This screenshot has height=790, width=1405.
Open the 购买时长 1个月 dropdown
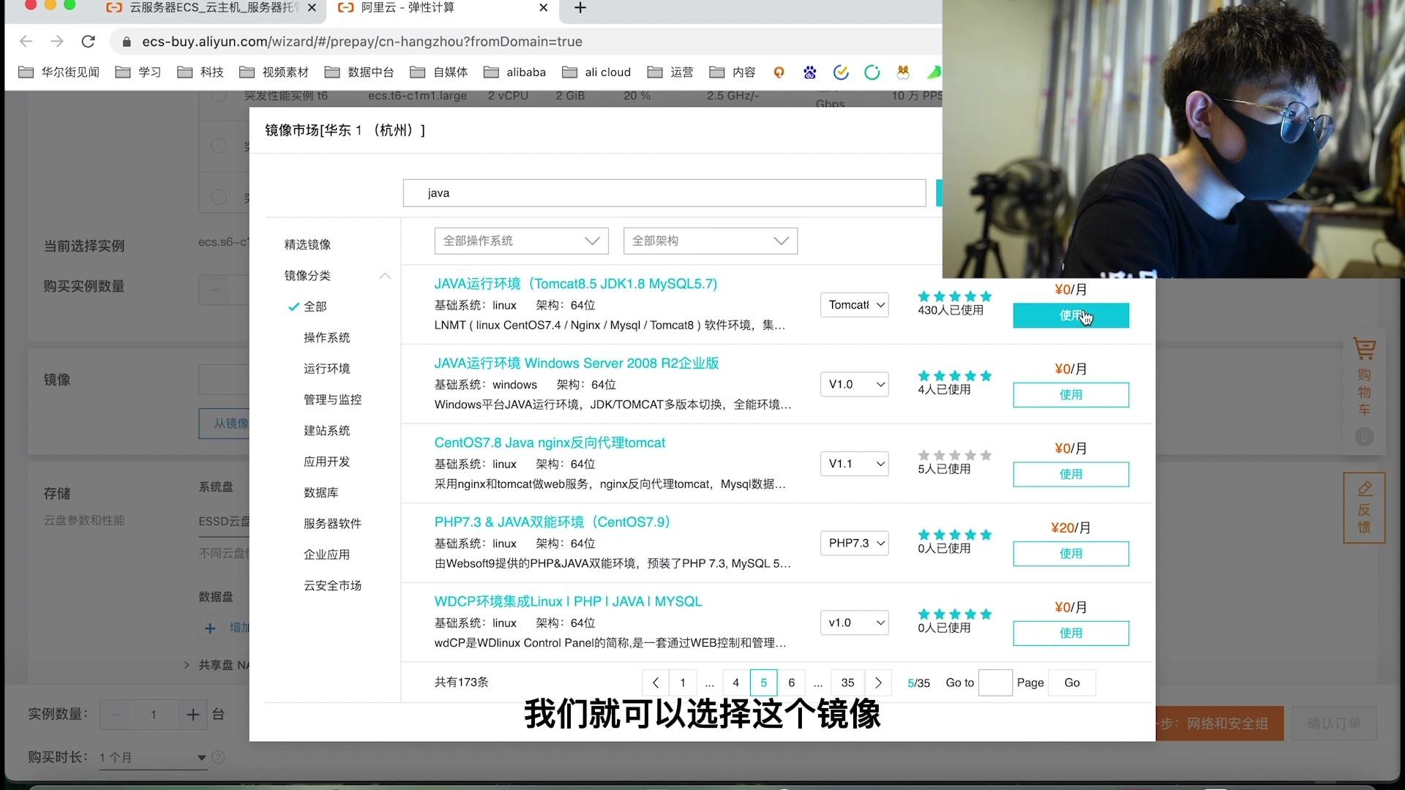point(154,757)
